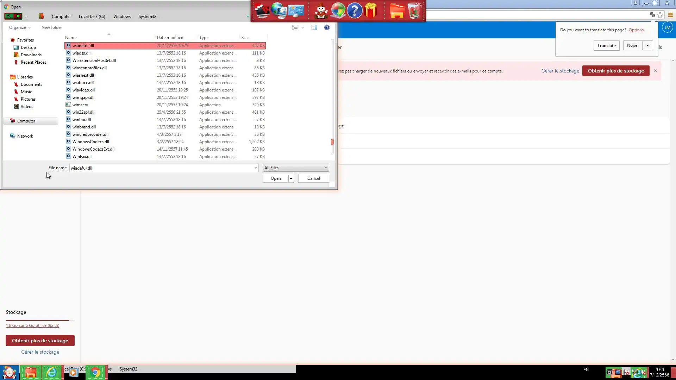Go back with the green back arrow

tap(8, 16)
